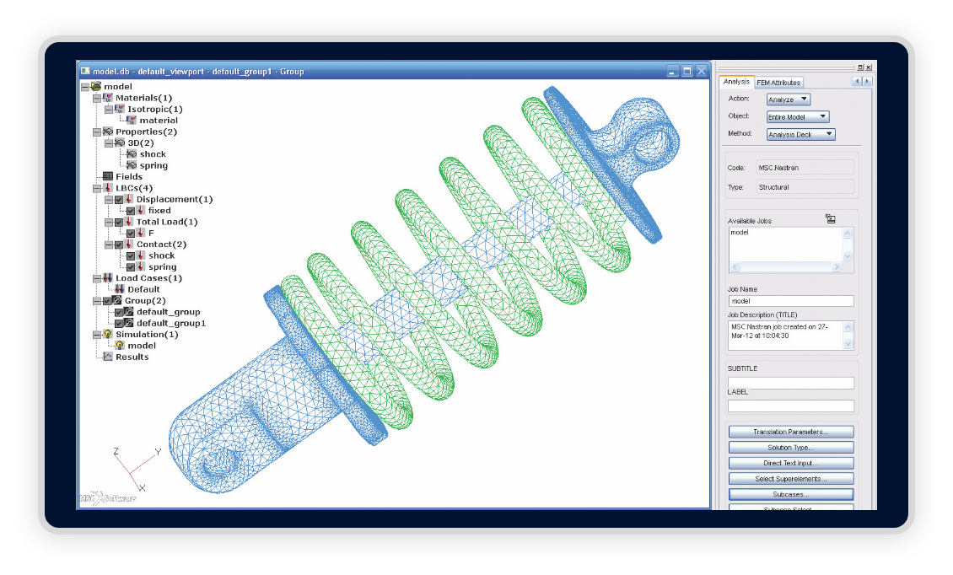Toggle the Displacement(1) checkbox
This screenshot has height=575, width=953.
(x=119, y=199)
